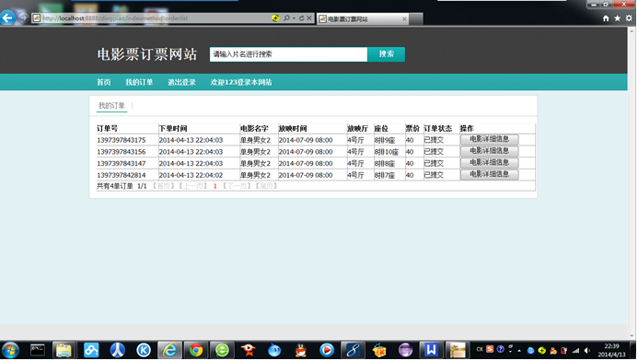This screenshot has height=361, width=638.
Task: Click order number 1397397843147
Action: point(122,164)
